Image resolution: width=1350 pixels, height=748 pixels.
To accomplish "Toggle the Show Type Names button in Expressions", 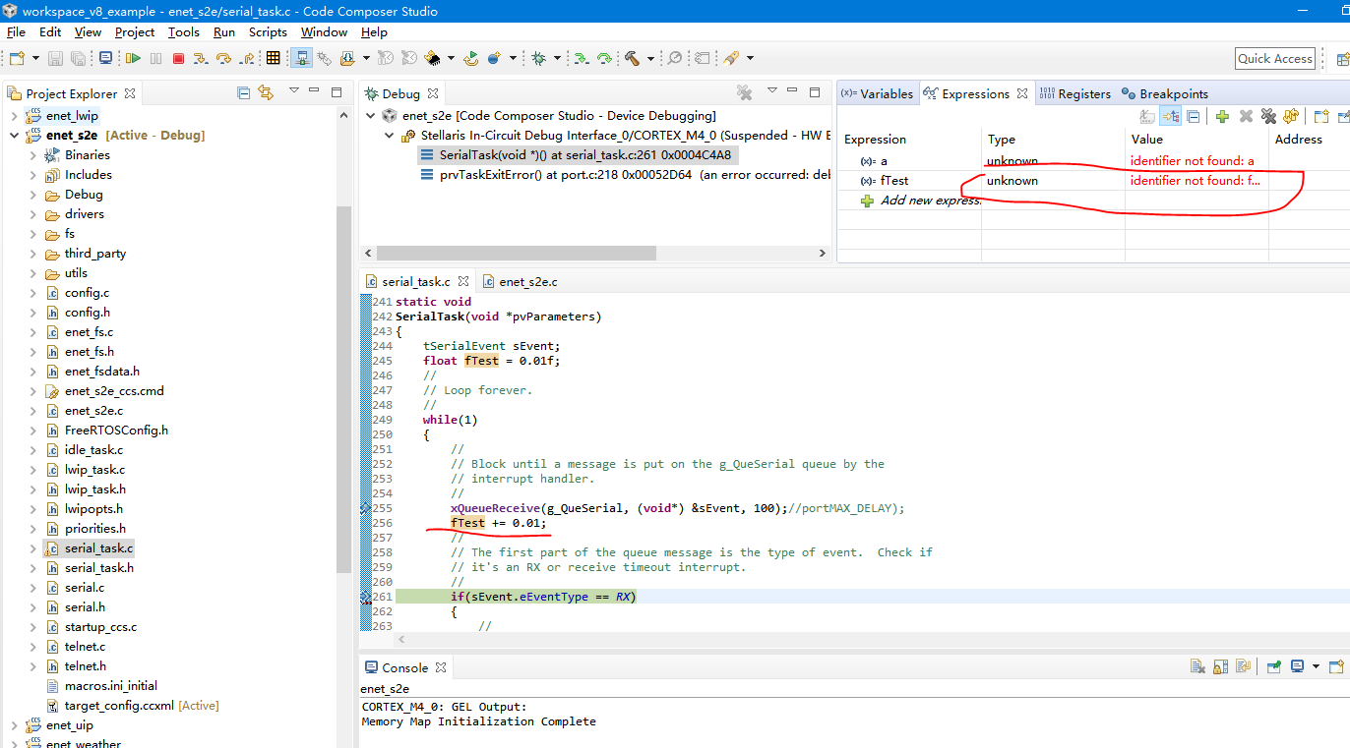I will pyautogui.click(x=1147, y=117).
